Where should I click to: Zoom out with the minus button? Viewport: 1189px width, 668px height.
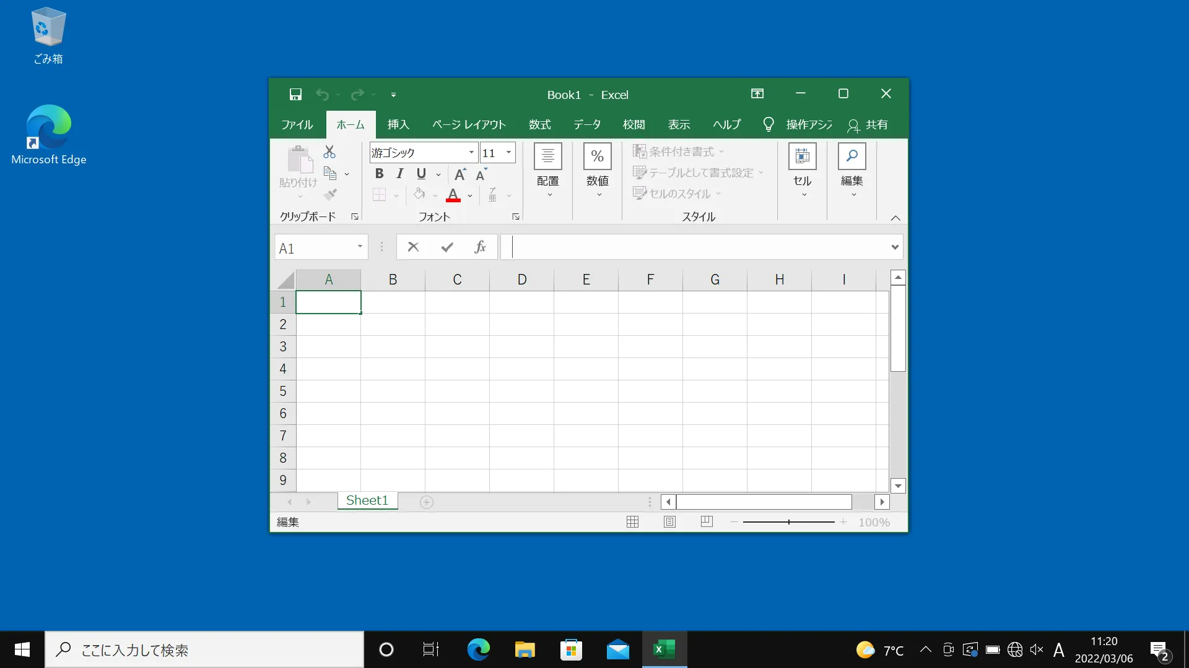click(x=734, y=522)
